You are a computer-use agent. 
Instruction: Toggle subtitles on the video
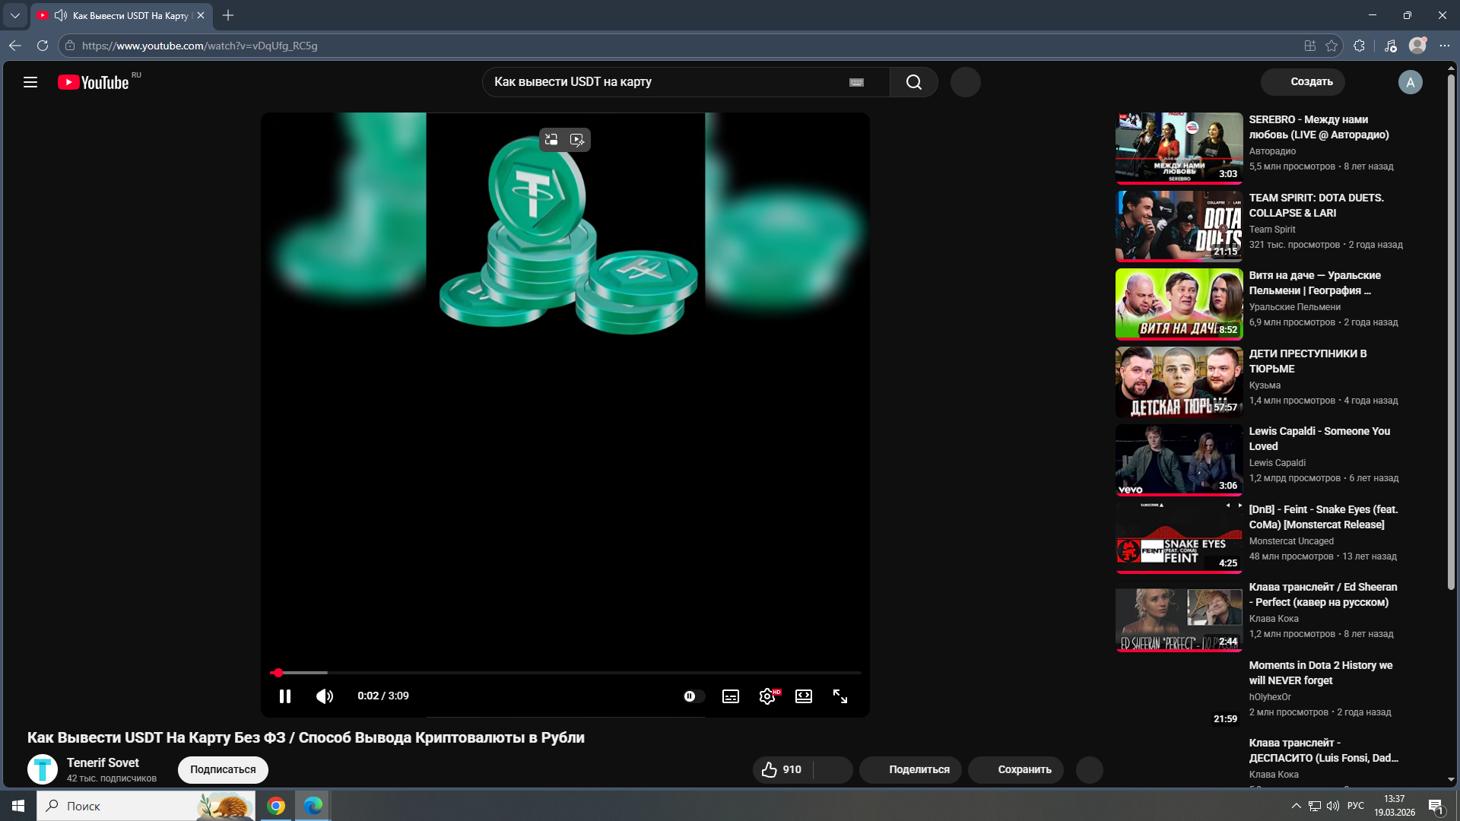[731, 696]
